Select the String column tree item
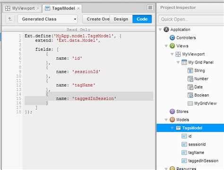Image resolution: width=224 pixels, height=170 pixels. pos(199,71)
